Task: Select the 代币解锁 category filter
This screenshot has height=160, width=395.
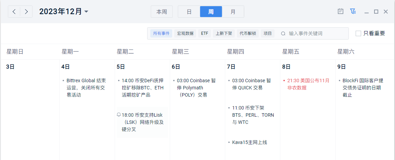Action: 247,33
